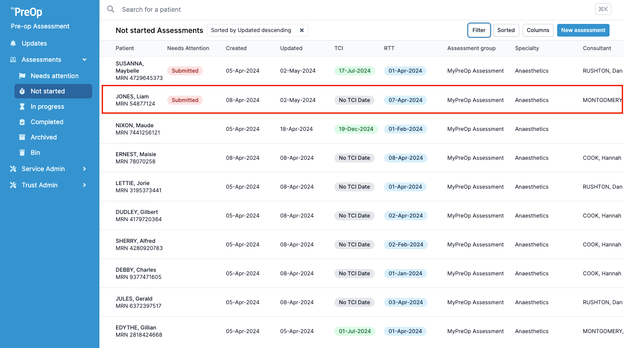624x348 pixels.
Task: Click the Submitted badge for SUSANNA, Maybelle
Action: (185, 71)
